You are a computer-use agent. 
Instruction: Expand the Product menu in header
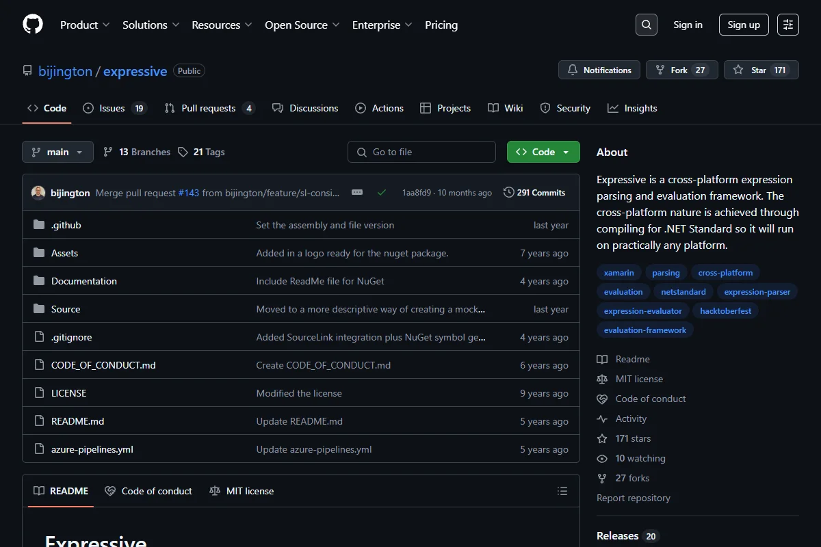click(x=85, y=25)
